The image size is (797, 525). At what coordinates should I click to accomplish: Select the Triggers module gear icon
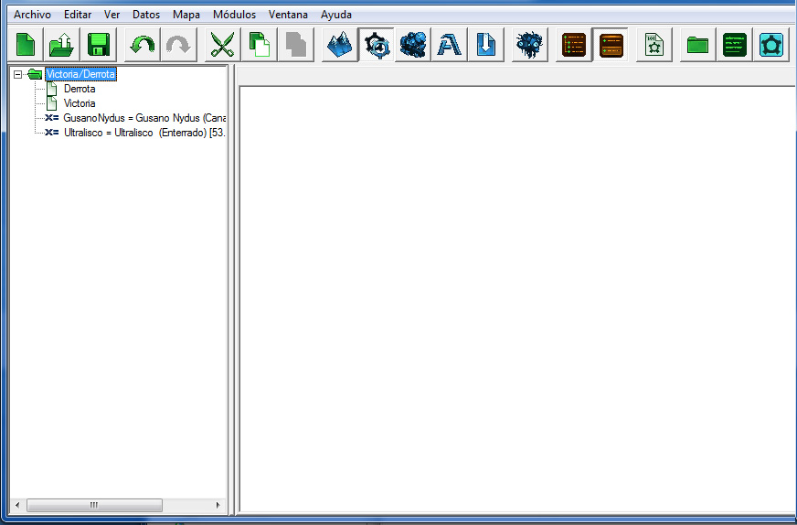click(377, 45)
